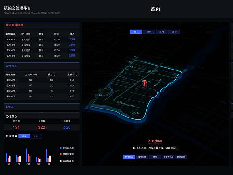
Task: Click the value 200 in the 投诉比 column
Action: [52, 86]
